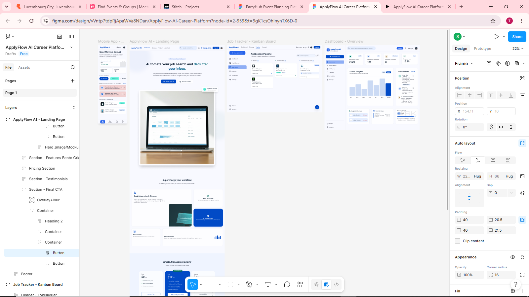Toggle the sidebar collapse icon
Image resolution: width=529 pixels, height=297 pixels.
tap(71, 37)
